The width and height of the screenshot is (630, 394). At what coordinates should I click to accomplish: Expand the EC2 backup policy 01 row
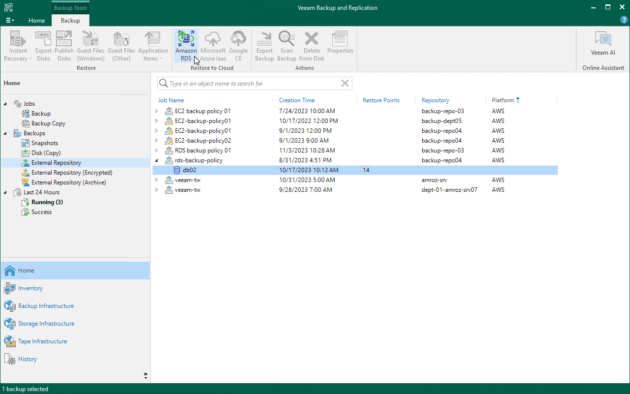click(x=157, y=111)
